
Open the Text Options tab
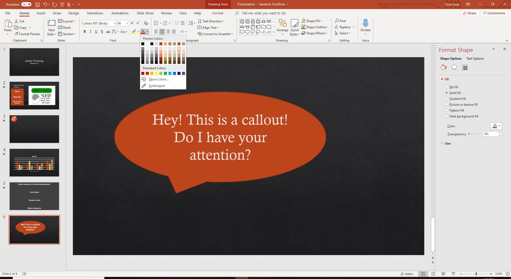tap(475, 59)
